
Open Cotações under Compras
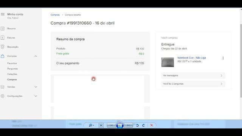point(12,74)
